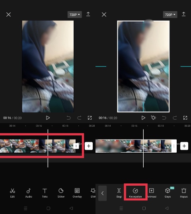Image resolution: width=191 pixels, height=214 pixels.
Task: Select the Bagi split tool
Action: (x=119, y=193)
